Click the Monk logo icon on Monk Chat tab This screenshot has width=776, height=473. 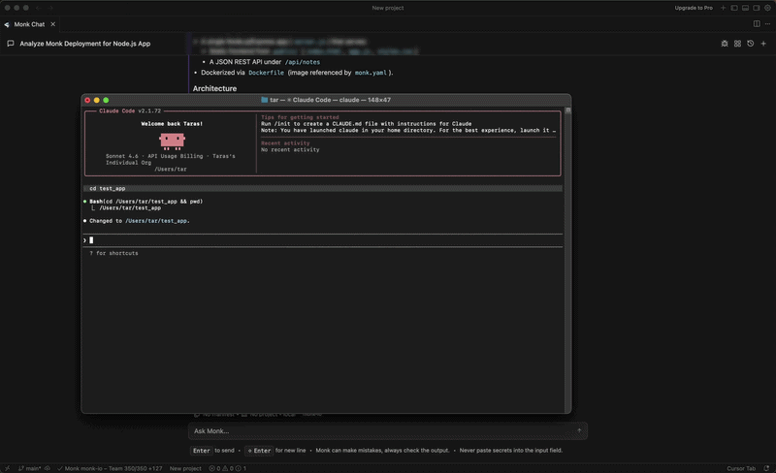[7, 24]
